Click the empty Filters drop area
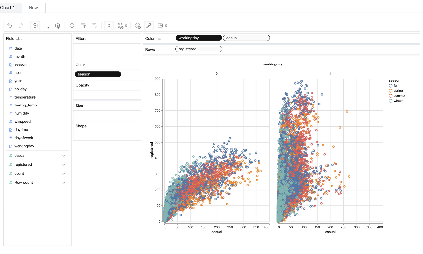The height and width of the screenshot is (254, 423). coord(107,51)
